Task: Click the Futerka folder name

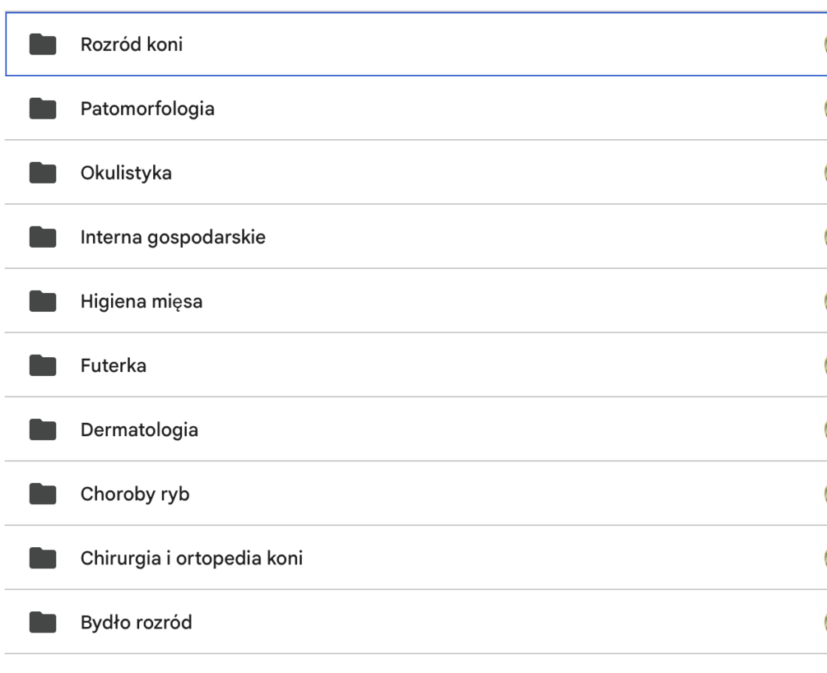Action: [114, 365]
